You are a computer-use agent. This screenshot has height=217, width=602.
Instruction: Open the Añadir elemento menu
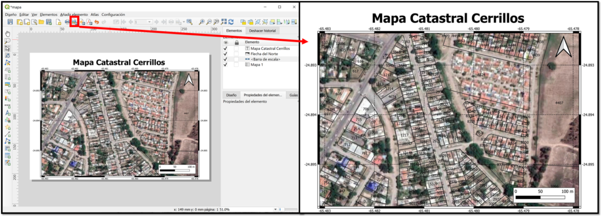(74, 14)
